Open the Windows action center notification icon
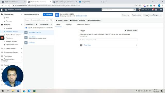Image resolution: width=165 pixels, height=93 pixels. point(162,91)
